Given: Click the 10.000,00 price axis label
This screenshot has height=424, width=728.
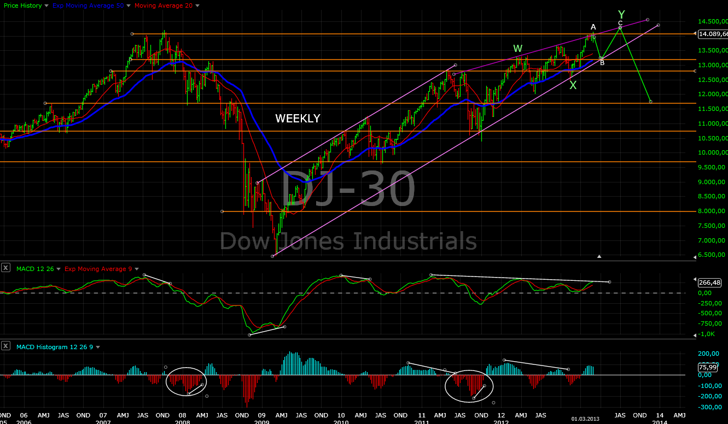Looking at the screenshot, I should (x=713, y=153).
